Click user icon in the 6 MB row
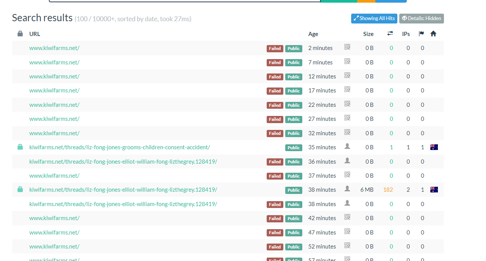 click(347, 189)
